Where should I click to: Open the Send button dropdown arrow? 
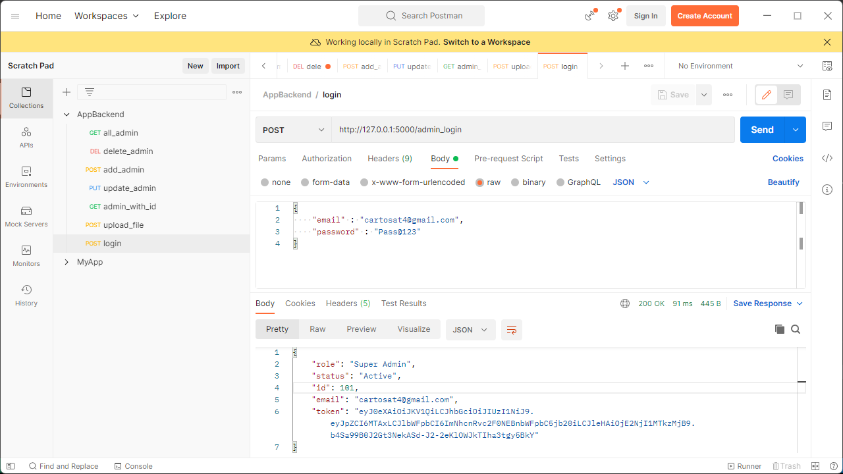coord(796,130)
